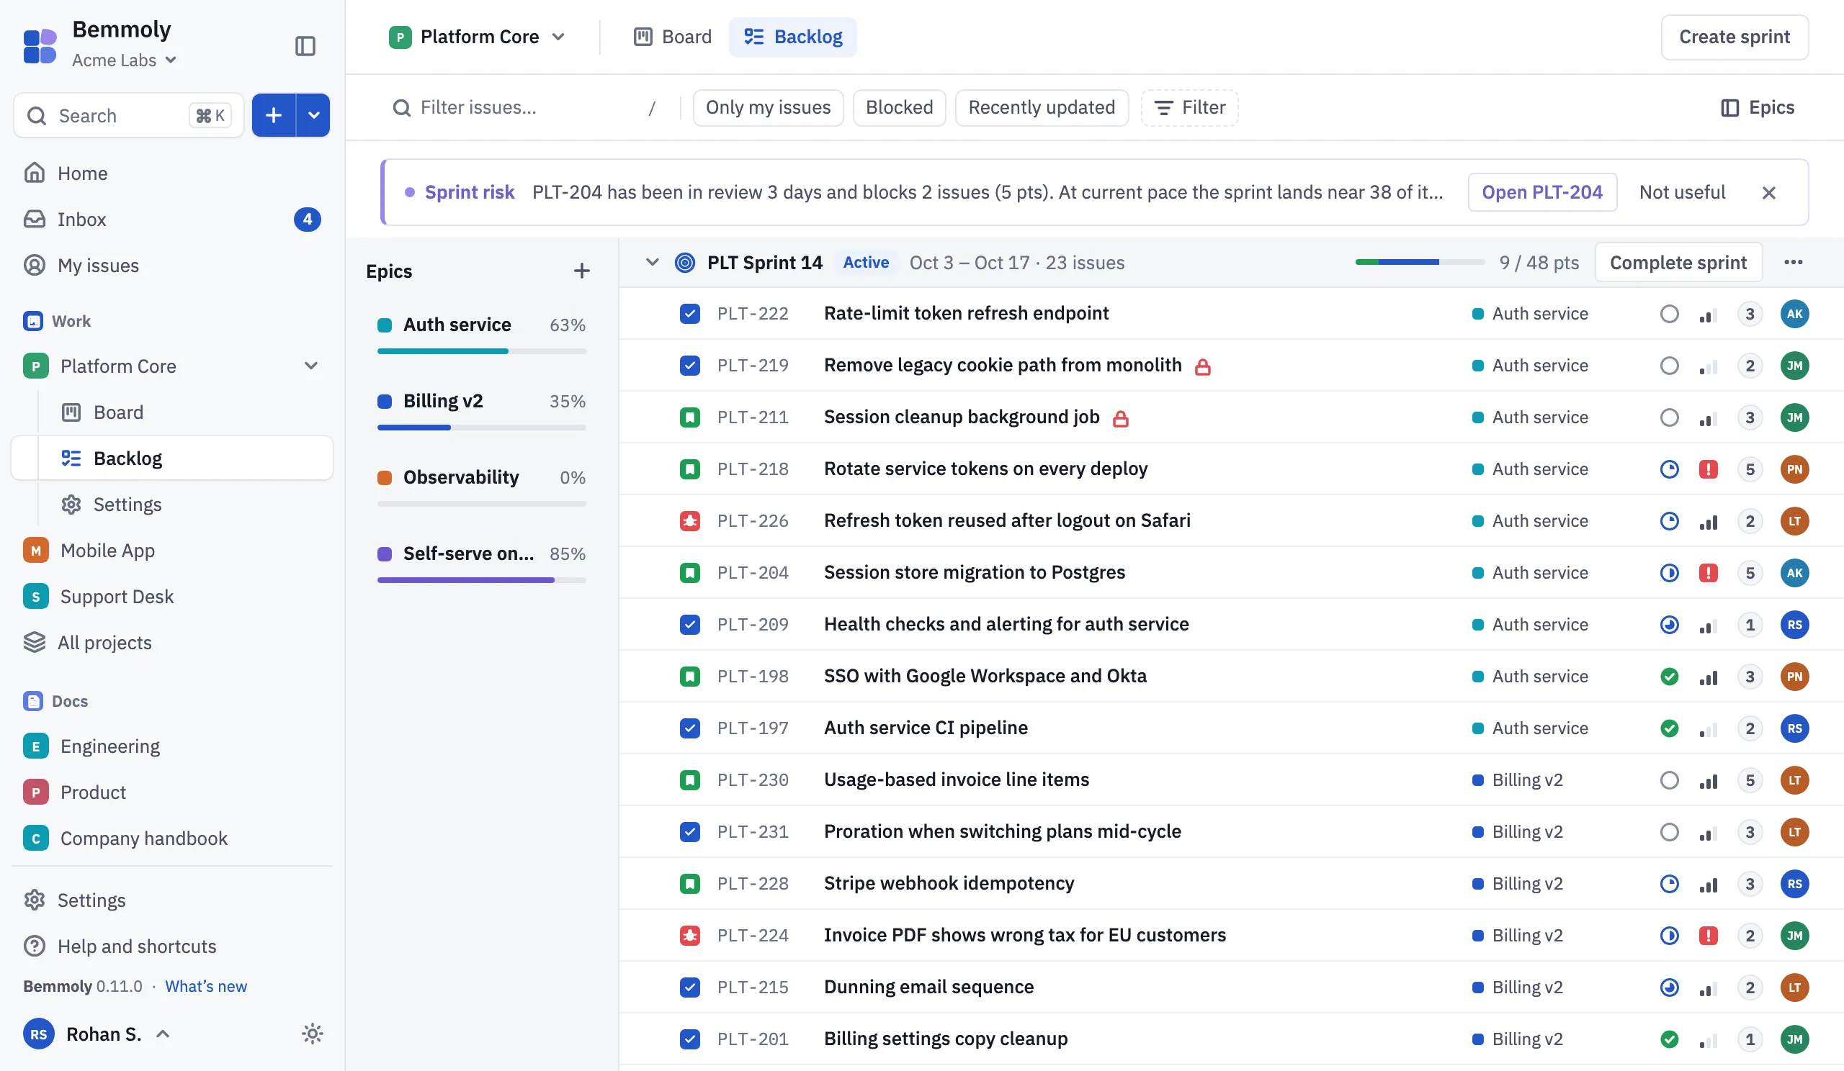The height and width of the screenshot is (1071, 1844).
Task: Open the Inbox with 4 unread
Action: click(x=172, y=220)
